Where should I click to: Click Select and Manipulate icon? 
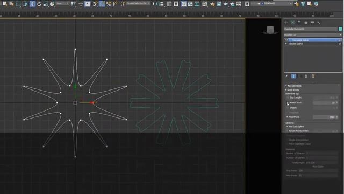pos(81,4)
